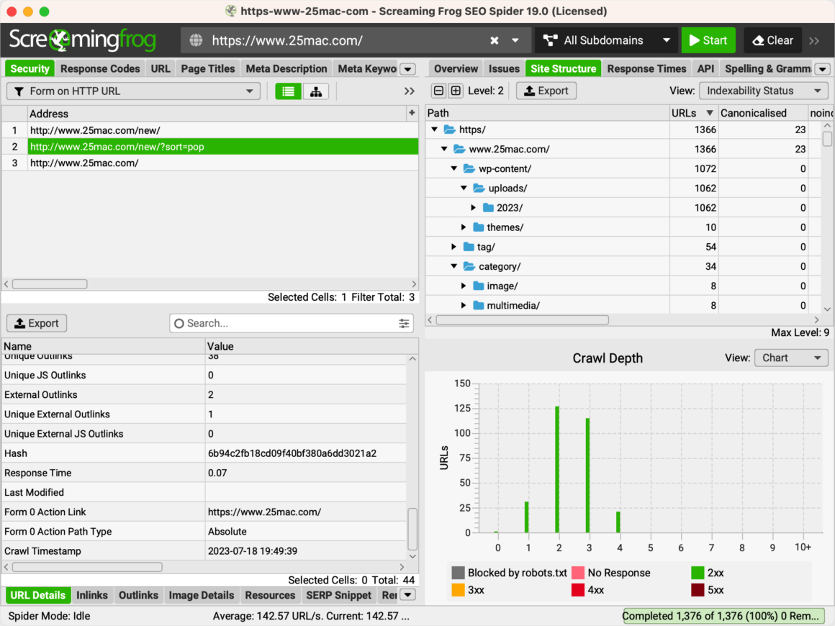Open the All Subdomains crawl scope dropdown
The height and width of the screenshot is (626, 835).
coord(605,40)
